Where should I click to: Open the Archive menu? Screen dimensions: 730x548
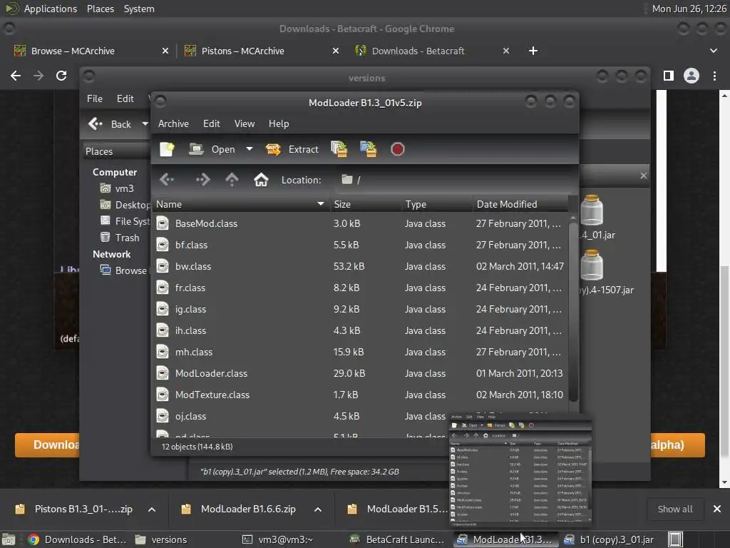173,123
